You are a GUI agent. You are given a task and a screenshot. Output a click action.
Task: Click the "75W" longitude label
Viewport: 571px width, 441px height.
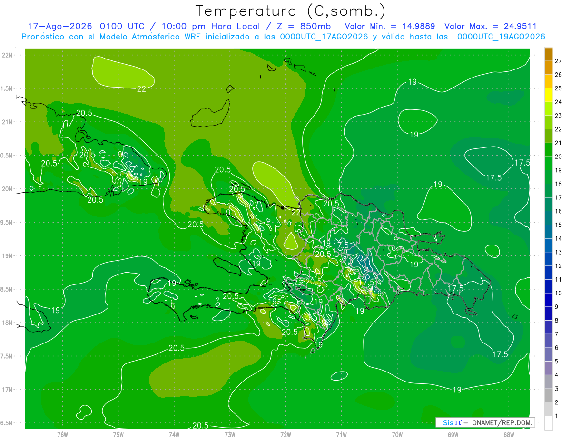point(118,434)
